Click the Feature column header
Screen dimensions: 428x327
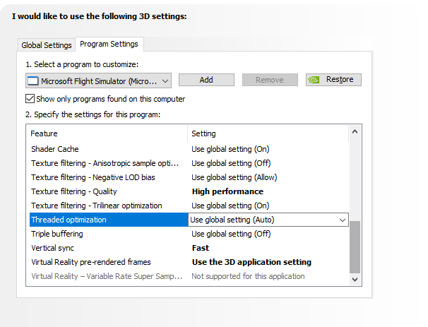click(x=107, y=133)
